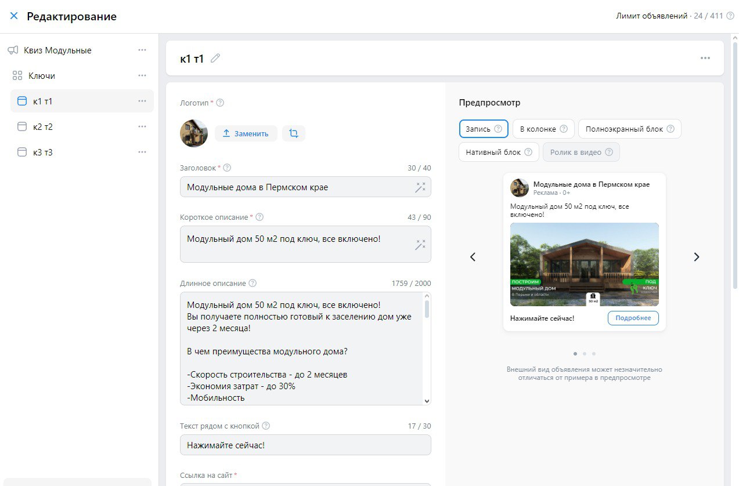Click the Короткое описание text area

(305, 244)
